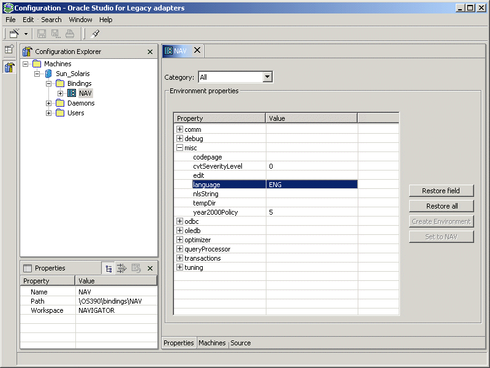Switch to the Properties bottom tab
The width and height of the screenshot is (490, 368).
click(x=179, y=343)
